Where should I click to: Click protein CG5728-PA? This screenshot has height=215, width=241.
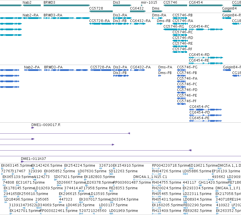point(101,67)
